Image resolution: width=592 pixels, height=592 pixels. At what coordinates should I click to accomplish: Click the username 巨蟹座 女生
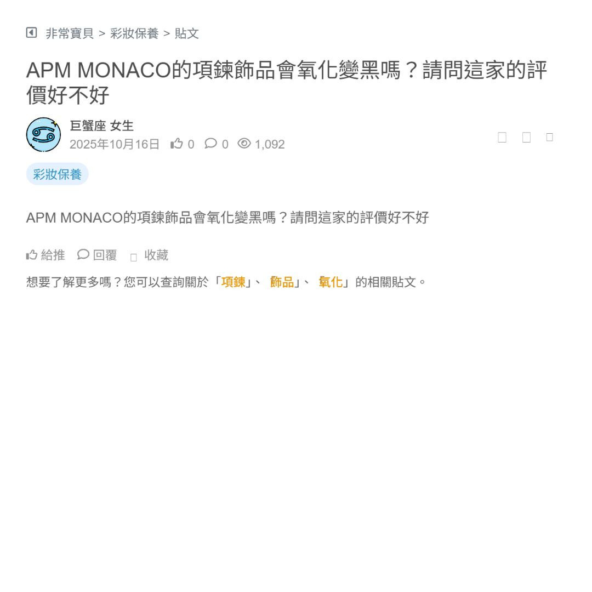pyautogui.click(x=101, y=126)
